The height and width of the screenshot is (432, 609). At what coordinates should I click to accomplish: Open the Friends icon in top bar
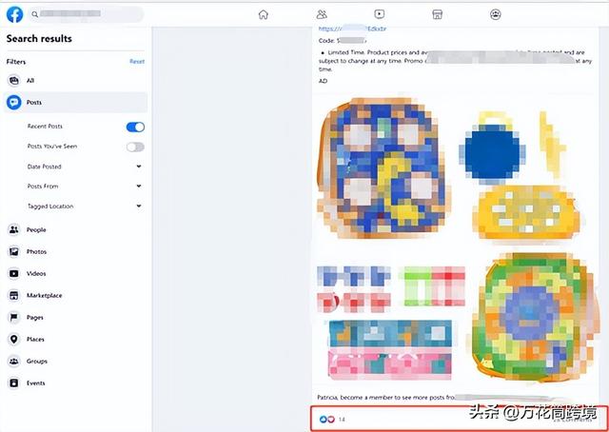coord(322,14)
